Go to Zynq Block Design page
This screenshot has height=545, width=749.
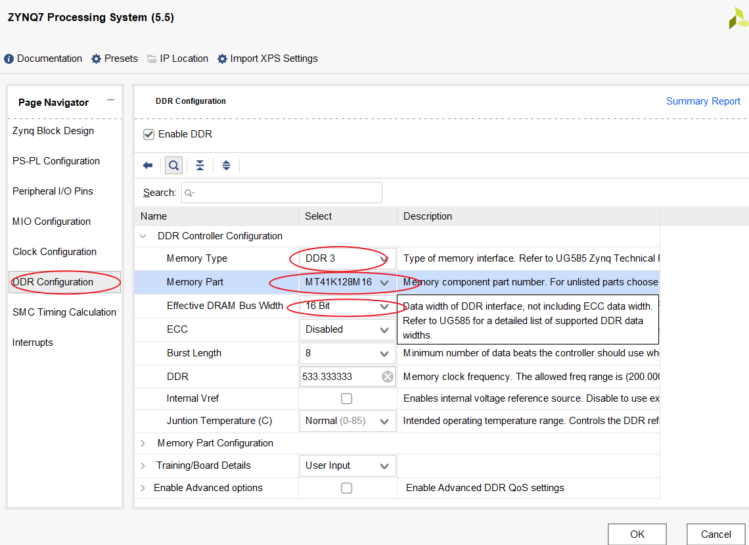pos(53,131)
